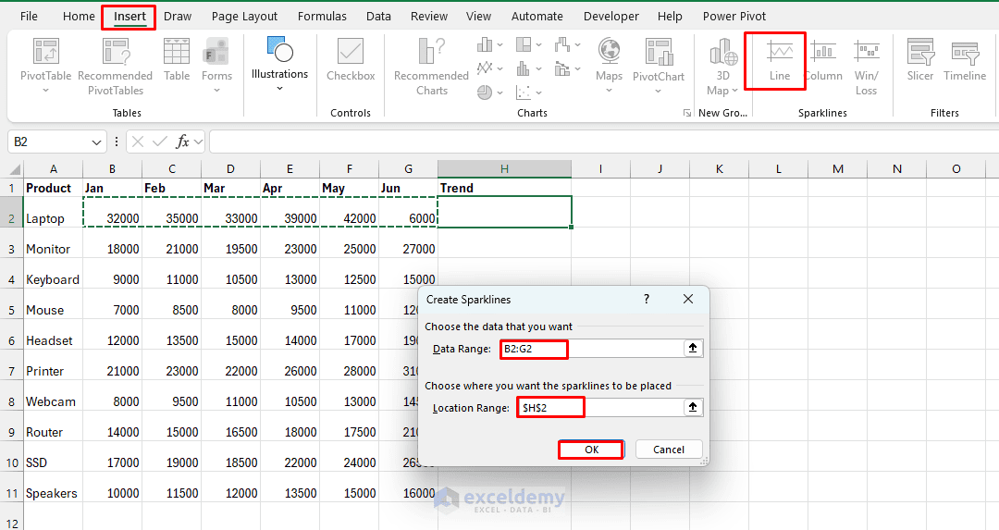
Task: Close the Create Sparklines dialog
Action: (x=688, y=299)
